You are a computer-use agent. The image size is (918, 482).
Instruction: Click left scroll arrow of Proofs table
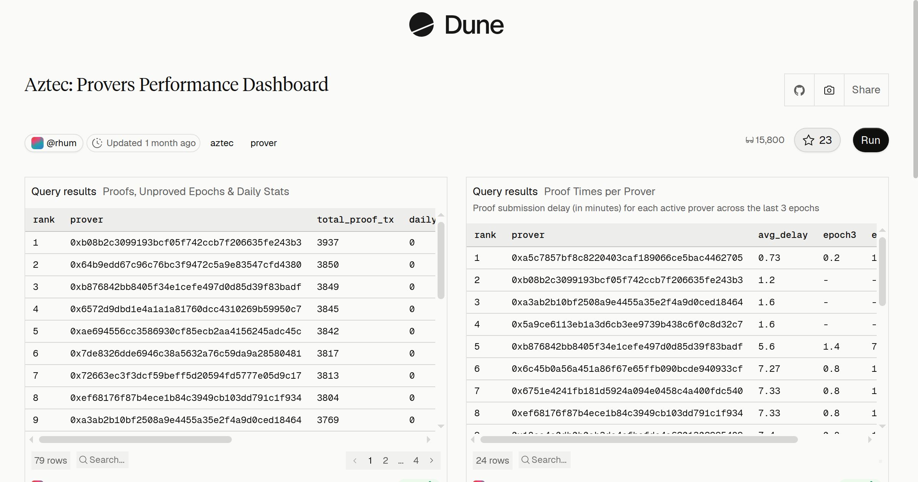(31, 440)
